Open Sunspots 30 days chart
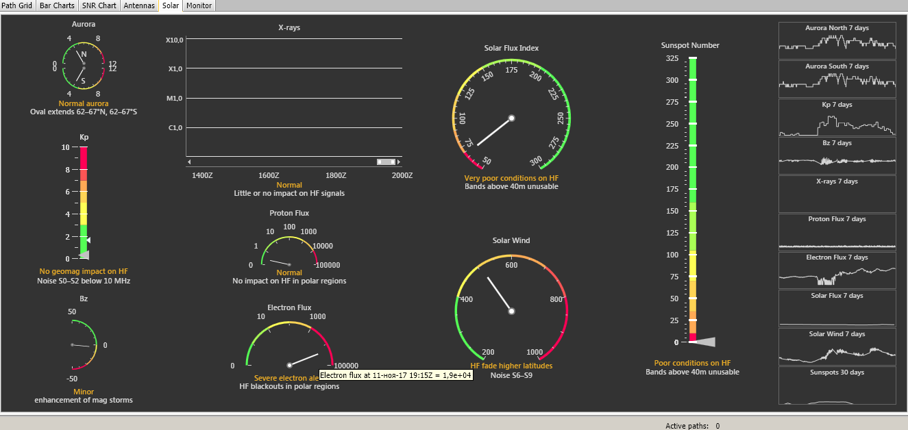 tap(837, 385)
